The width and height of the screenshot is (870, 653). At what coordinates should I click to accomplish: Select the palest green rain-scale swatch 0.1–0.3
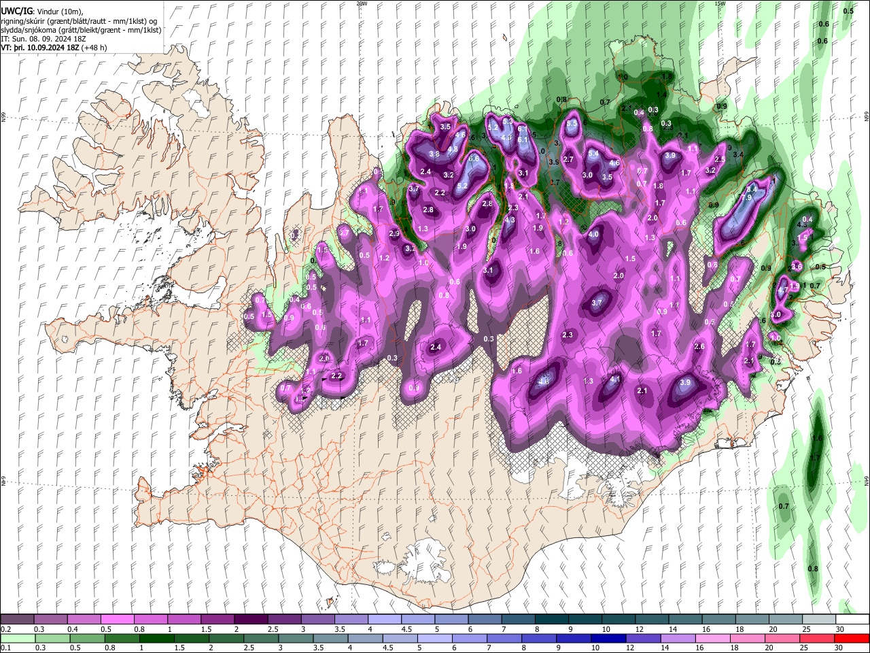point(18,638)
